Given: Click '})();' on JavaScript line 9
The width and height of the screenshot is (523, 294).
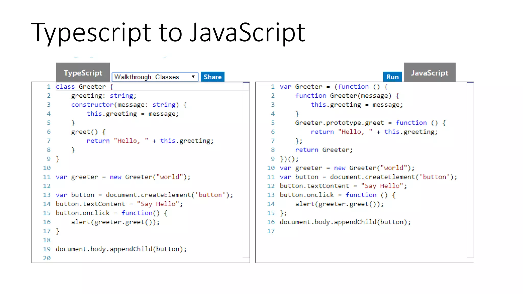Looking at the screenshot, I should 289,159.
